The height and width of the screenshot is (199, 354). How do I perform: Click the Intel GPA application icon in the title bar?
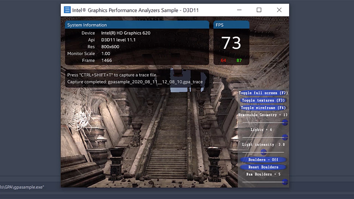tap(67, 10)
